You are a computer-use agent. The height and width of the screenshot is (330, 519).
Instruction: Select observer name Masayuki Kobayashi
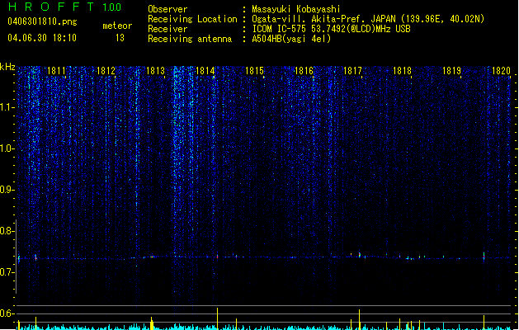296,9
